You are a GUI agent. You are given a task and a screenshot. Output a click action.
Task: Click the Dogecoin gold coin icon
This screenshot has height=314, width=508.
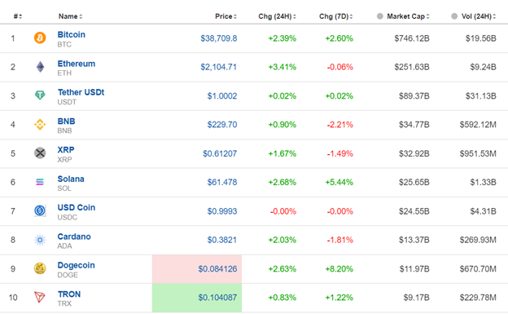[40, 268]
